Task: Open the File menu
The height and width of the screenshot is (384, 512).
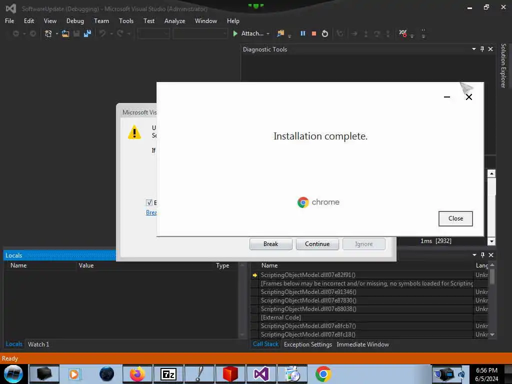Action: tap(9, 21)
